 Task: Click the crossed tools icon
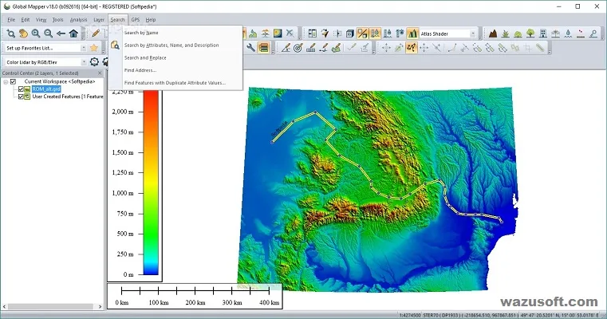[x=290, y=33]
